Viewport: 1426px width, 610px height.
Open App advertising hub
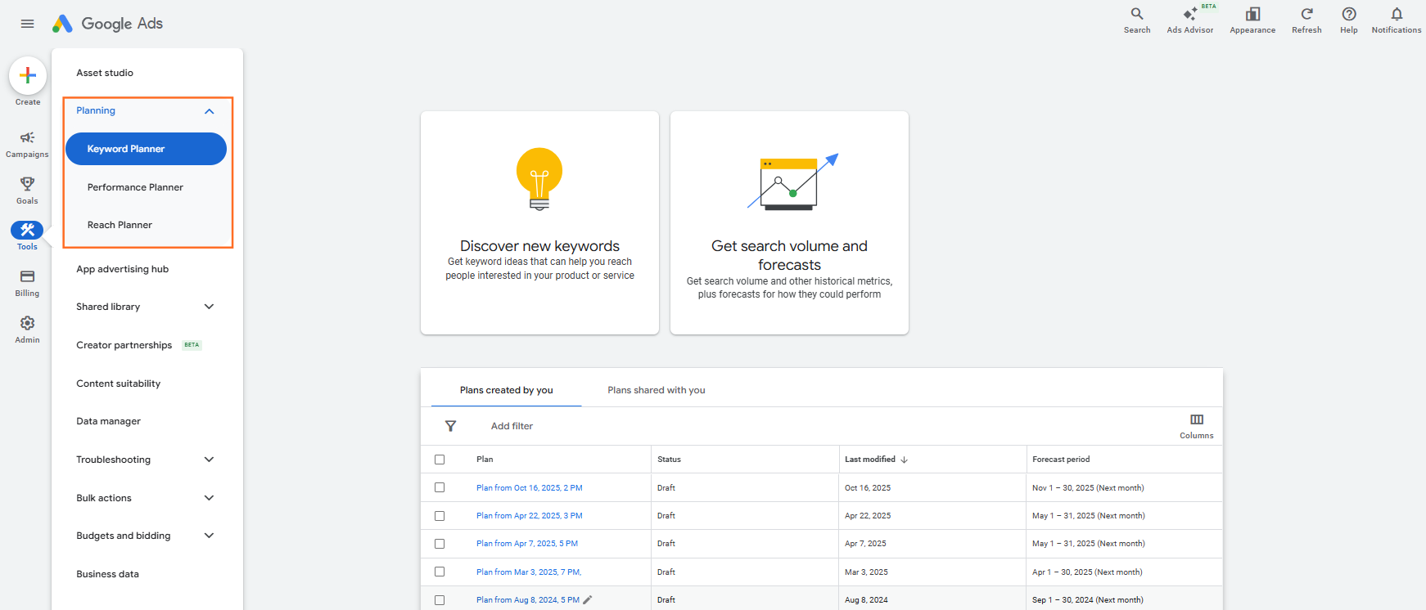123,269
